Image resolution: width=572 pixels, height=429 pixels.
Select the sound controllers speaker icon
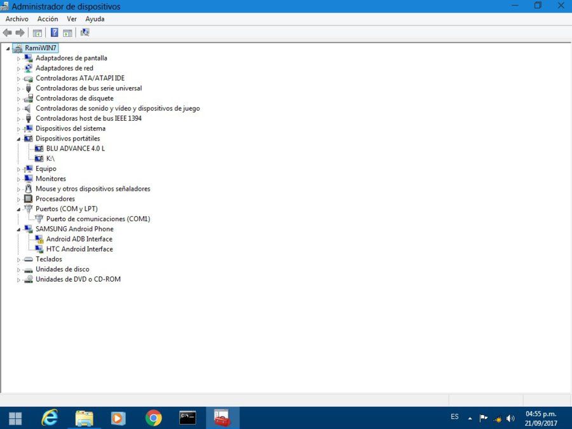(27, 108)
